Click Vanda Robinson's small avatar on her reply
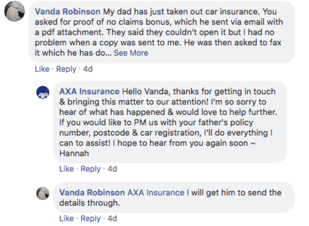 [x=43, y=194]
